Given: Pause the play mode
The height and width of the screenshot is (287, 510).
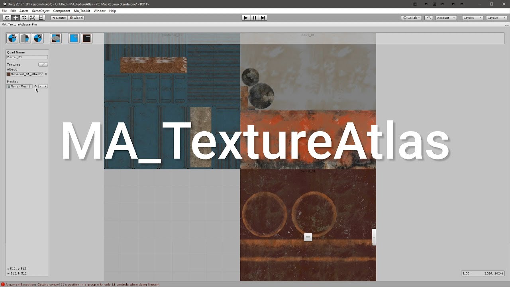Looking at the screenshot, I should [255, 18].
